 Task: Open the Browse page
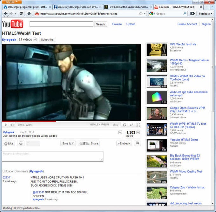[x=117, y=24]
